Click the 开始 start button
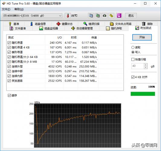Screen dimensions: 161x151 142,37
